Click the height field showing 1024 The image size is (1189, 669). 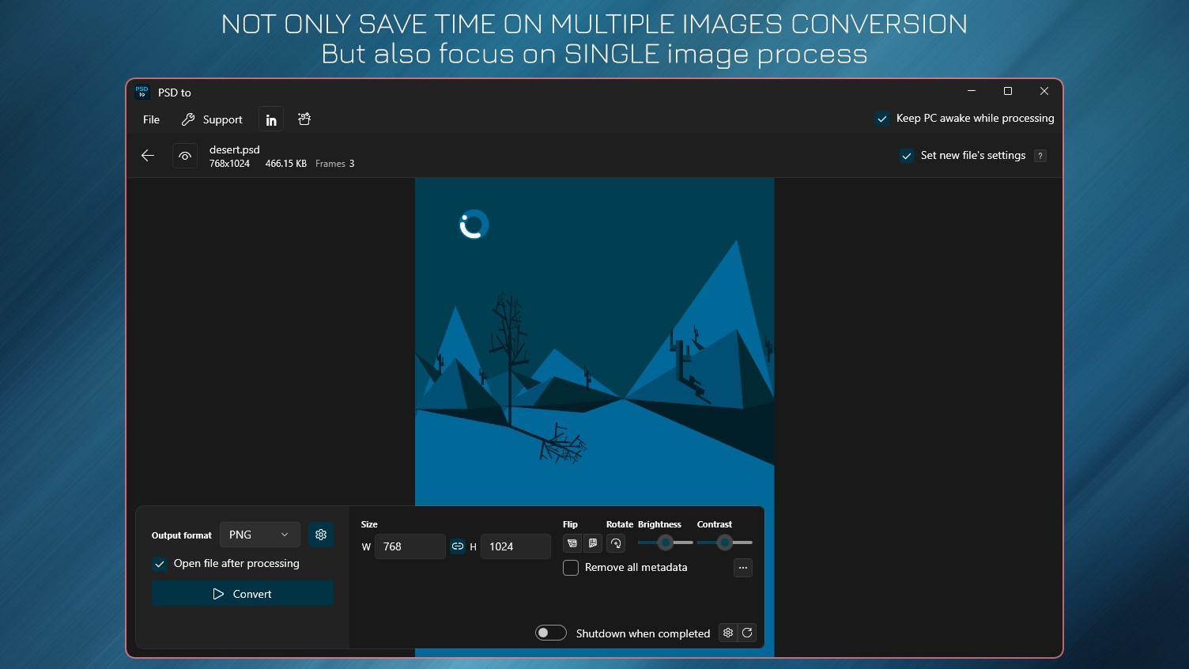pos(515,546)
